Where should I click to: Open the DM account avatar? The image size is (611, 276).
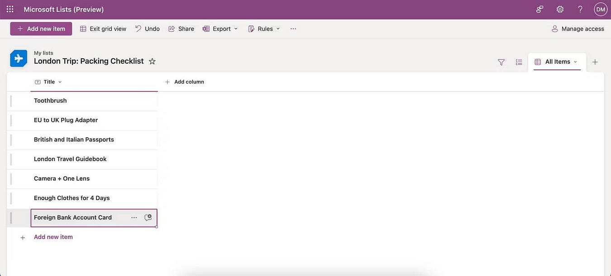600,9
